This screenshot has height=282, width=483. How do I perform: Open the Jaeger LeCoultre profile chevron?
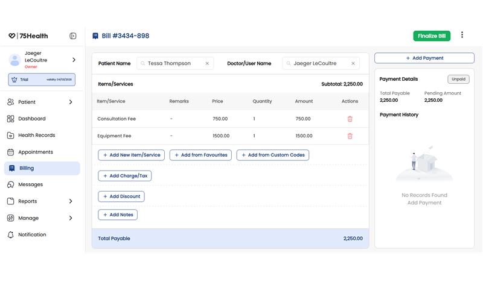coord(74,60)
